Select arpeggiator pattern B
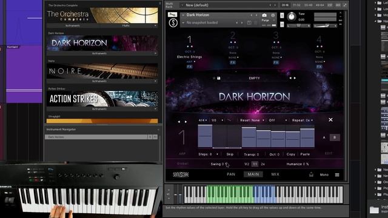Screen dimensions: 388x218 pos(335,137)
